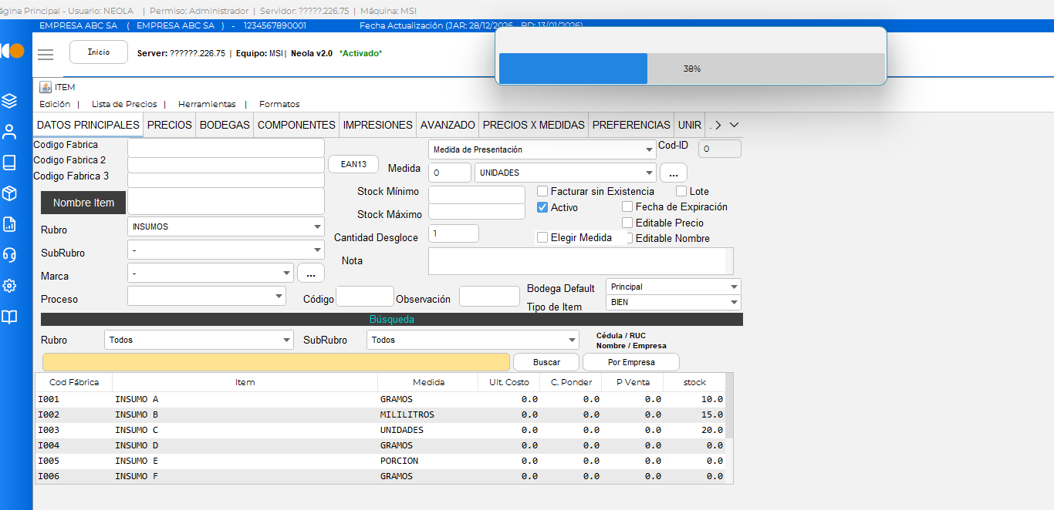This screenshot has width=1054, height=510.
Task: Expand the INSUMOS Rubro dropdown
Action: (x=225, y=226)
